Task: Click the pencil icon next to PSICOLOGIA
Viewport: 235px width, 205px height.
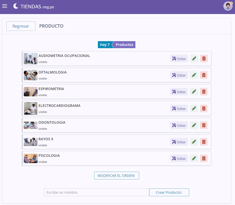Action: (x=194, y=159)
